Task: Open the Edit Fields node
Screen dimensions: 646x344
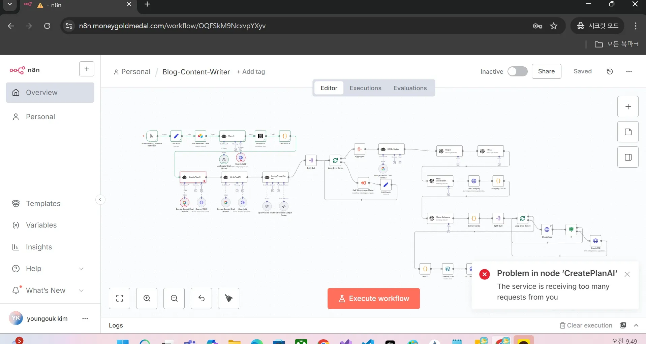Action: 386,184
